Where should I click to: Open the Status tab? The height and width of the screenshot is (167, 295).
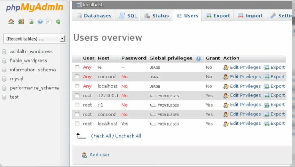160,16
